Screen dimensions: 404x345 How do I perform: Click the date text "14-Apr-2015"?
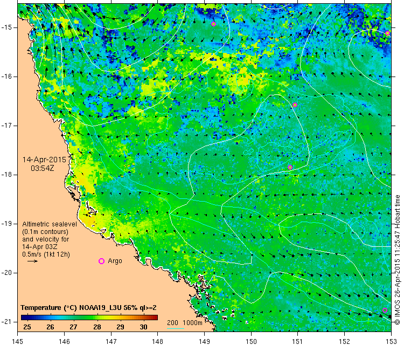coord(44,160)
